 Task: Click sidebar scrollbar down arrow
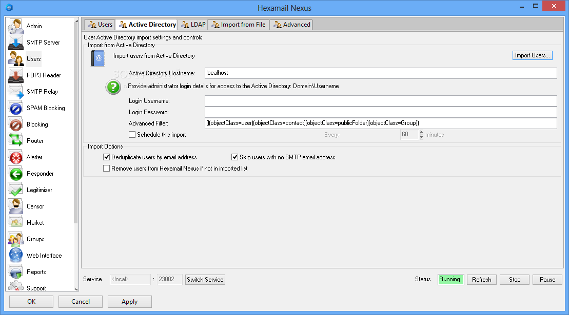[76, 289]
